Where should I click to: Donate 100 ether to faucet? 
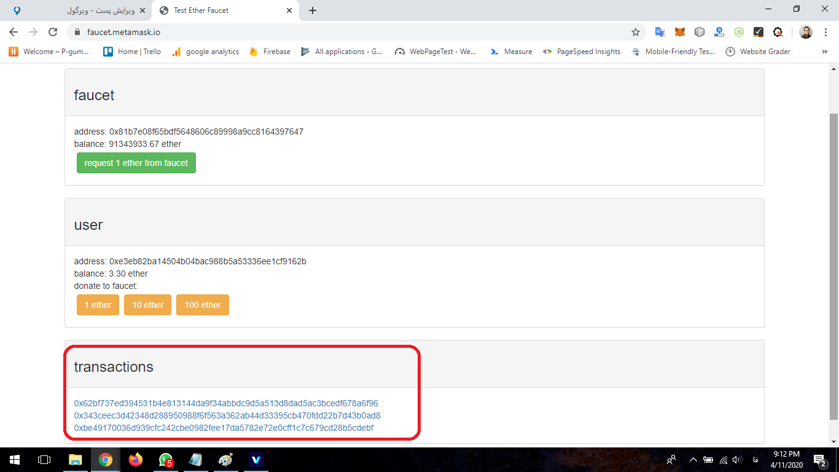click(203, 305)
